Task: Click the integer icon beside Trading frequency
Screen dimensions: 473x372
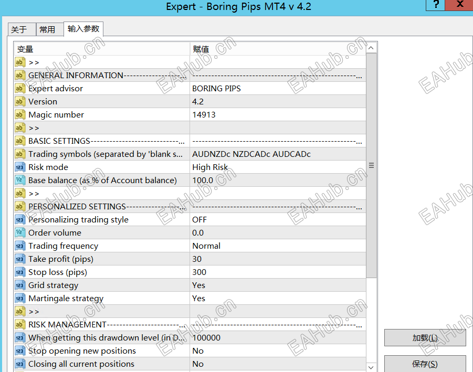Action: pyautogui.click(x=20, y=246)
